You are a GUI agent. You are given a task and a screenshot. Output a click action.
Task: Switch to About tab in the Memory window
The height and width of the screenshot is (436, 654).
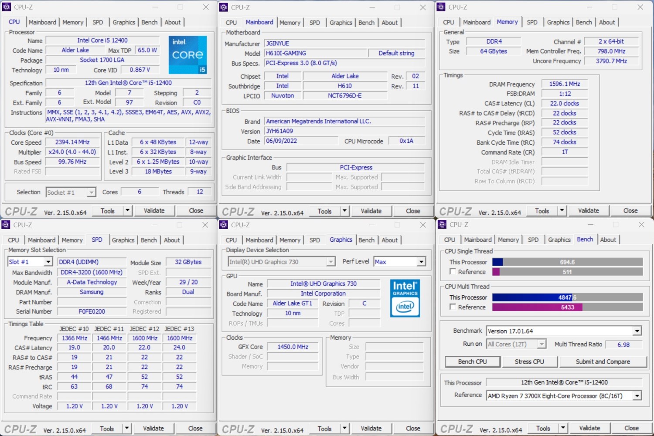pyautogui.click(x=606, y=22)
